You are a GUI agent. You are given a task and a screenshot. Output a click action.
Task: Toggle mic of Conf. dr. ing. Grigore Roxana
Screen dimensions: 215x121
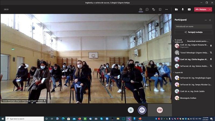pos(211,46)
